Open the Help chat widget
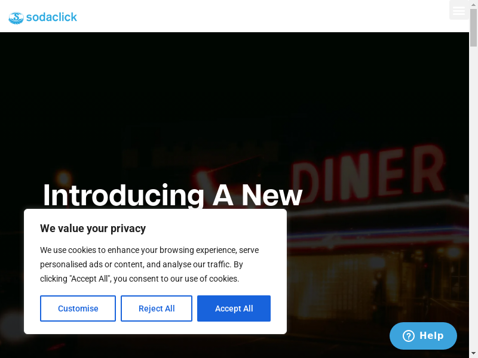The height and width of the screenshot is (358, 478). point(423,336)
